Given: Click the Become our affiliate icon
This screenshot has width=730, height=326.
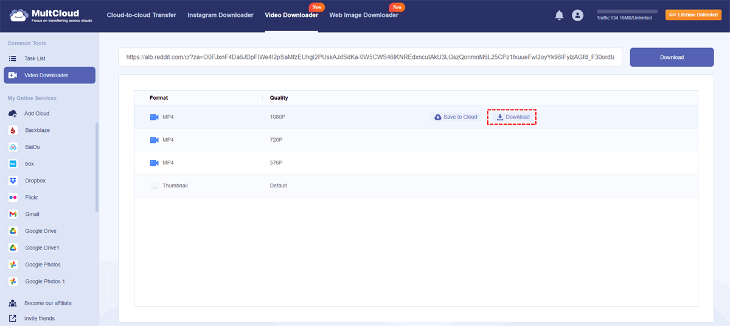Looking at the screenshot, I should click(12, 303).
